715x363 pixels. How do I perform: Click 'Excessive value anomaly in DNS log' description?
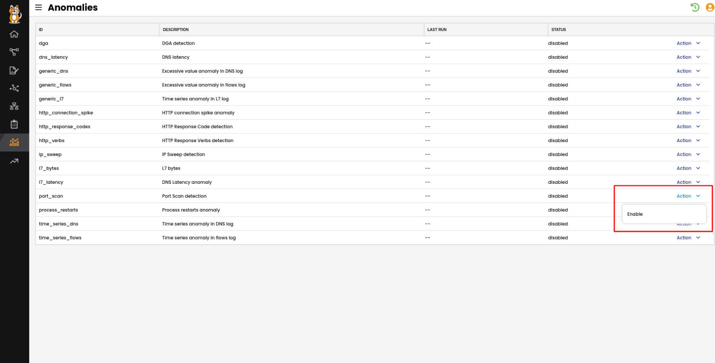pos(202,71)
